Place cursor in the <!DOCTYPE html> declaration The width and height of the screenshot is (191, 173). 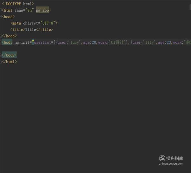point(18,4)
